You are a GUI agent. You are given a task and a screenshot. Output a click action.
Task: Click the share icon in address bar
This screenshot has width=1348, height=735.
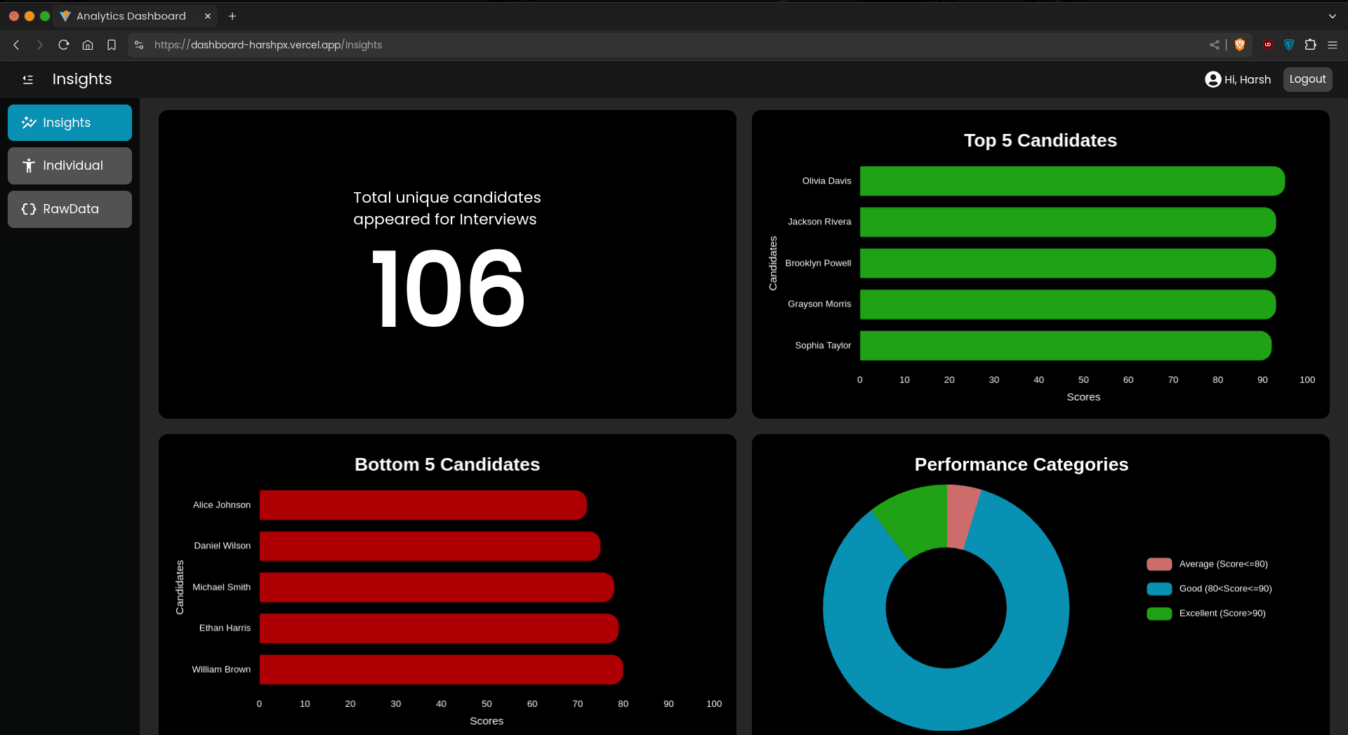1215,45
